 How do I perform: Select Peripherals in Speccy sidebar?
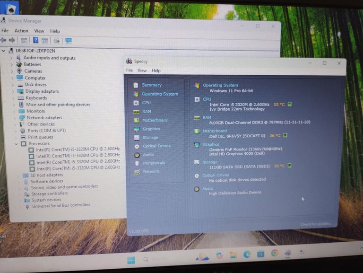coord(154,163)
